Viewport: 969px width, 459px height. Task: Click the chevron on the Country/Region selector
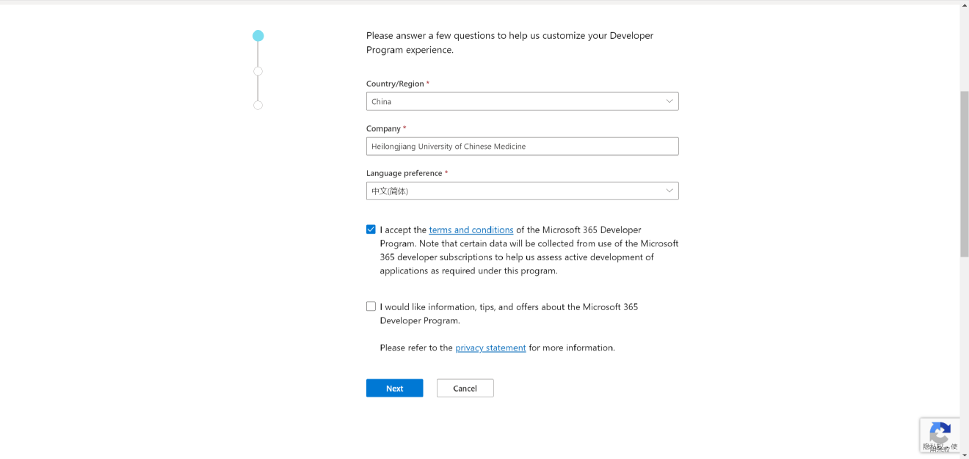pos(669,100)
